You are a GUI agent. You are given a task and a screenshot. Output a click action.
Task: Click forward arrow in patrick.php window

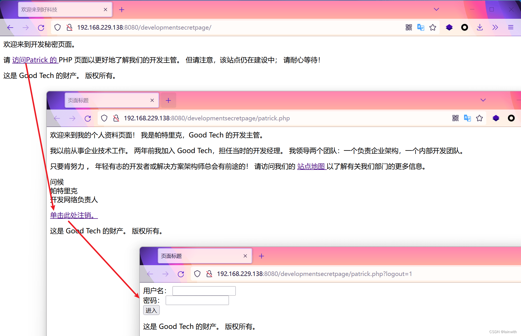(72, 118)
